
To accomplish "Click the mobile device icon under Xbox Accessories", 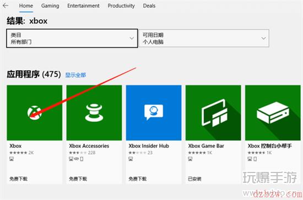I will (x=82, y=159).
